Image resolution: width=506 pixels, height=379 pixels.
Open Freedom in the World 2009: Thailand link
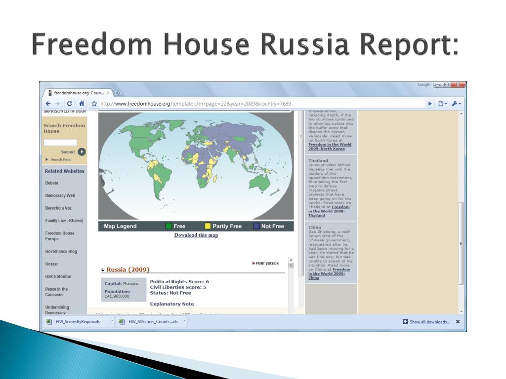click(329, 211)
